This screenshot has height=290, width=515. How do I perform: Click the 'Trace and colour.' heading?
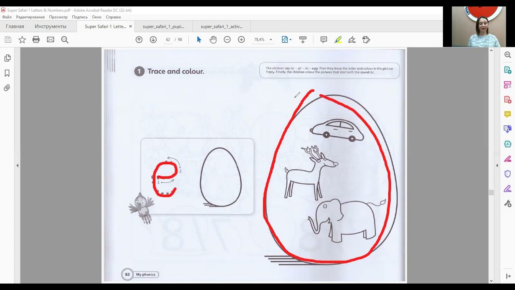(176, 71)
